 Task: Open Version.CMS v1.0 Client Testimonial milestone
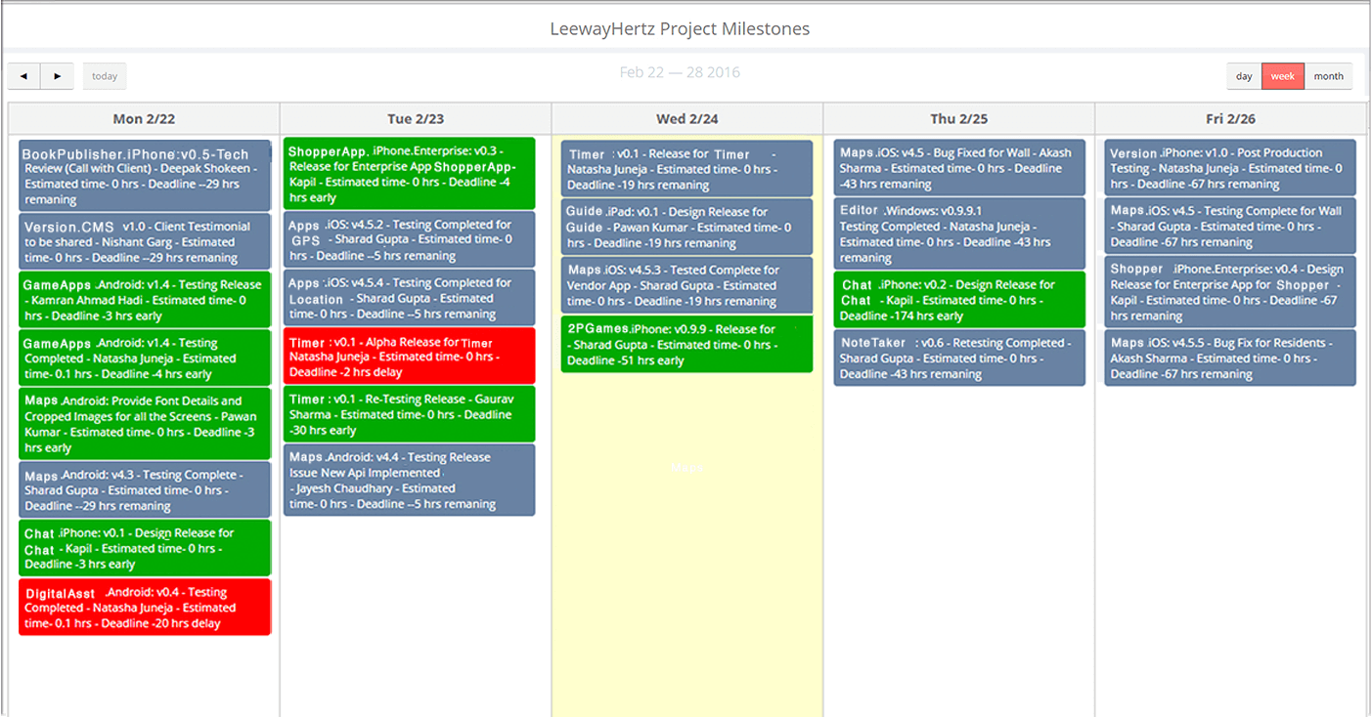pos(145,241)
